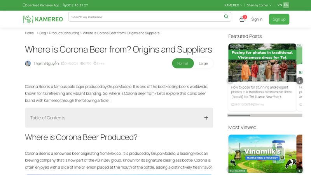311x175 pixels.
Task: Go to Product Consulting breadcrumb
Action: [x=64, y=33]
